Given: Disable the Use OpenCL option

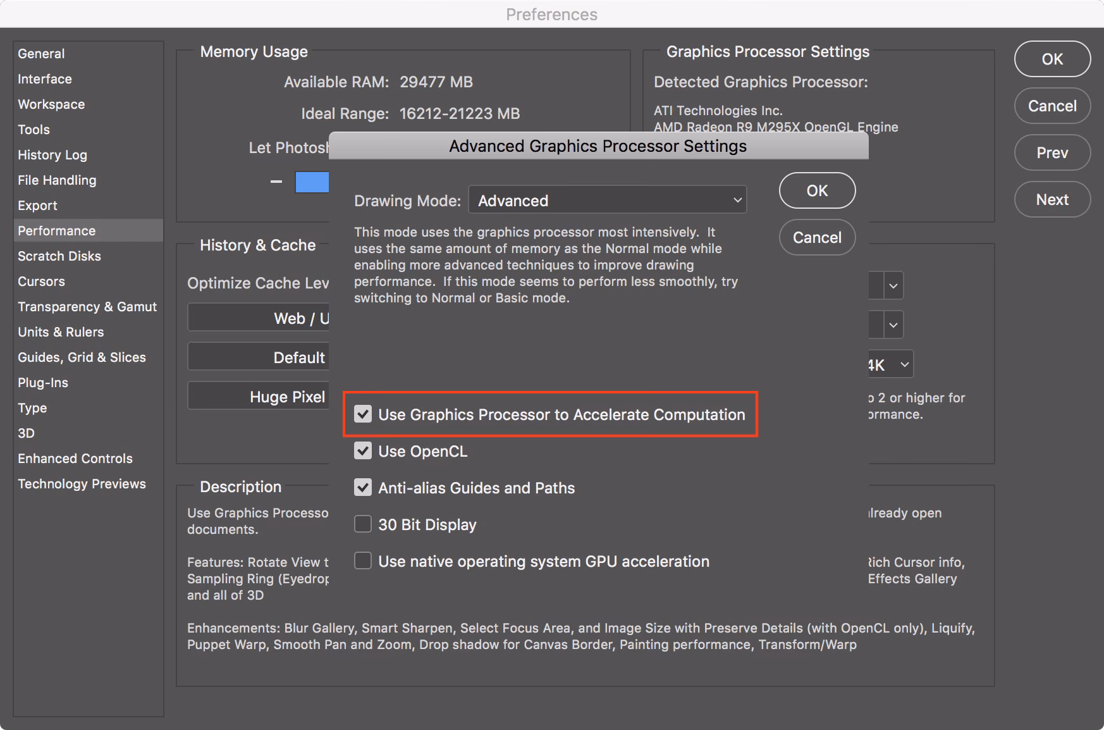Looking at the screenshot, I should 362,451.
